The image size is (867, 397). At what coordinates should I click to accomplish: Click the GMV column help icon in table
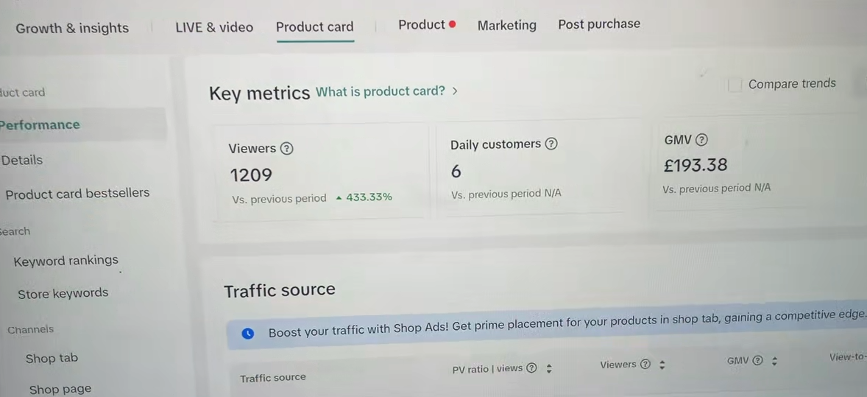click(x=757, y=360)
